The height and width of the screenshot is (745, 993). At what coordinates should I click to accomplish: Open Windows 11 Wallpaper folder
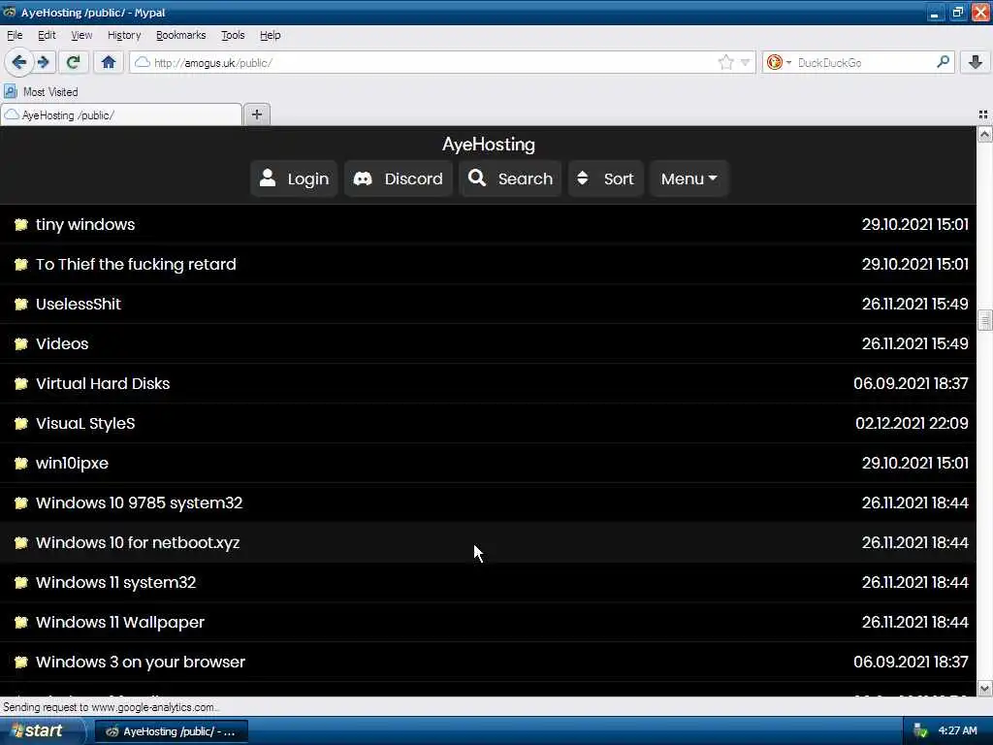click(x=120, y=622)
